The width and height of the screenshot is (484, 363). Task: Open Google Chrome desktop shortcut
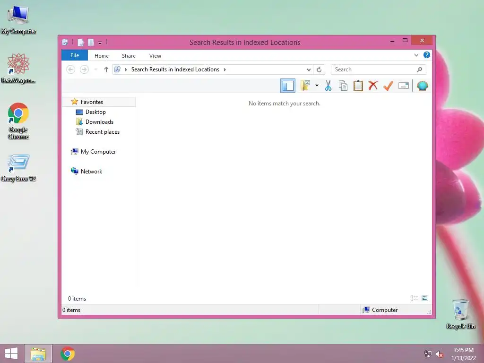point(18,121)
